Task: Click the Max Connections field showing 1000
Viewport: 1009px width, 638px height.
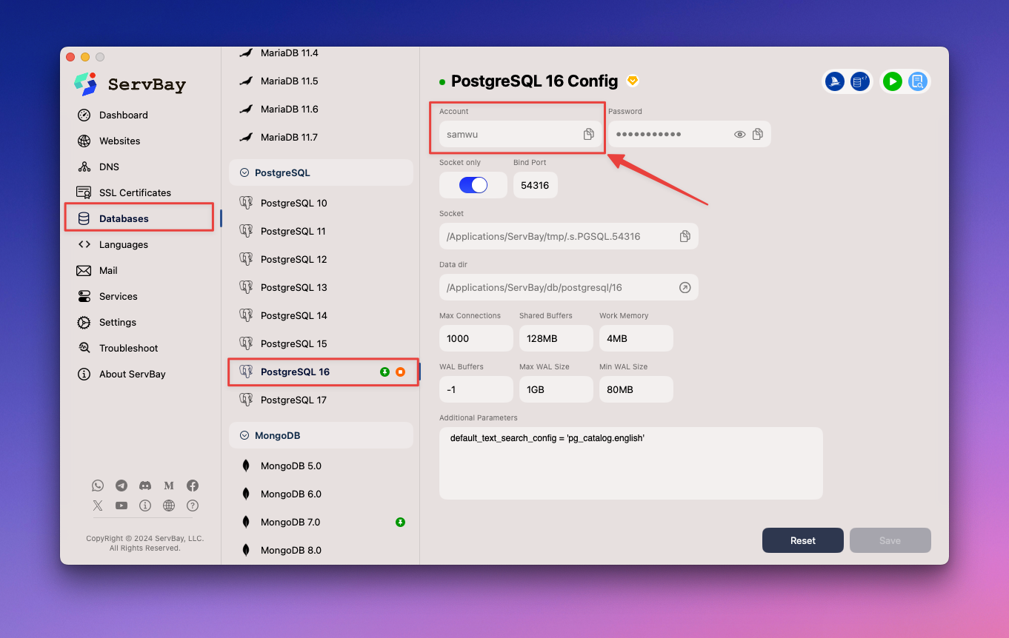Action: (476, 338)
